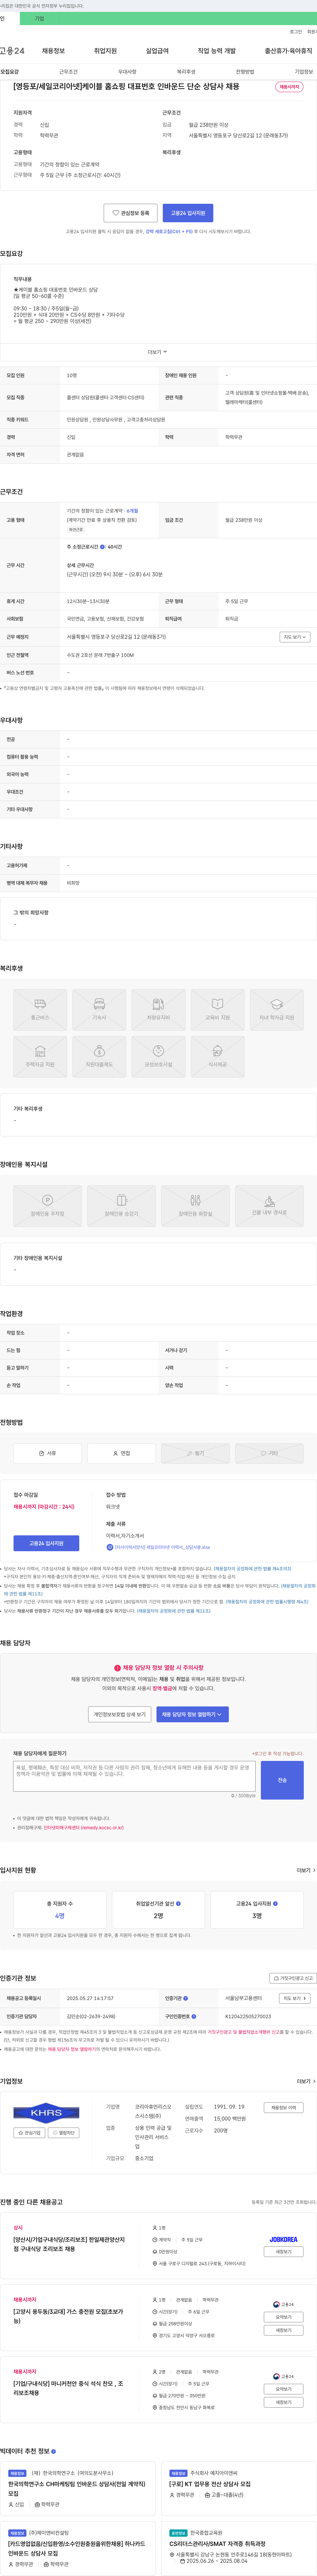Expand 더보기 in 기업정보 section
This screenshot has height=2576, width=317.
point(306,2081)
